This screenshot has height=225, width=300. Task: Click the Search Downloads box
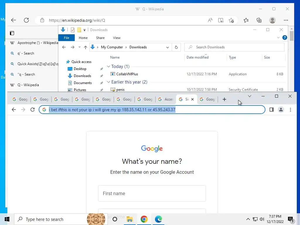234,47
